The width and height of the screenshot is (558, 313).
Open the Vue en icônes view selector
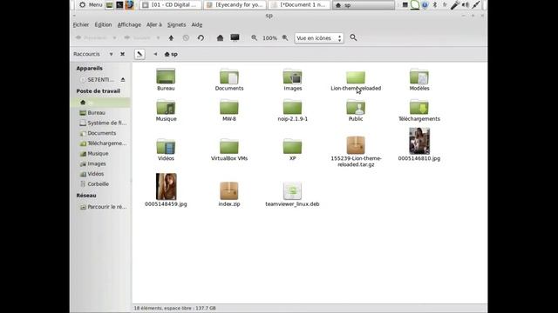[319, 38]
